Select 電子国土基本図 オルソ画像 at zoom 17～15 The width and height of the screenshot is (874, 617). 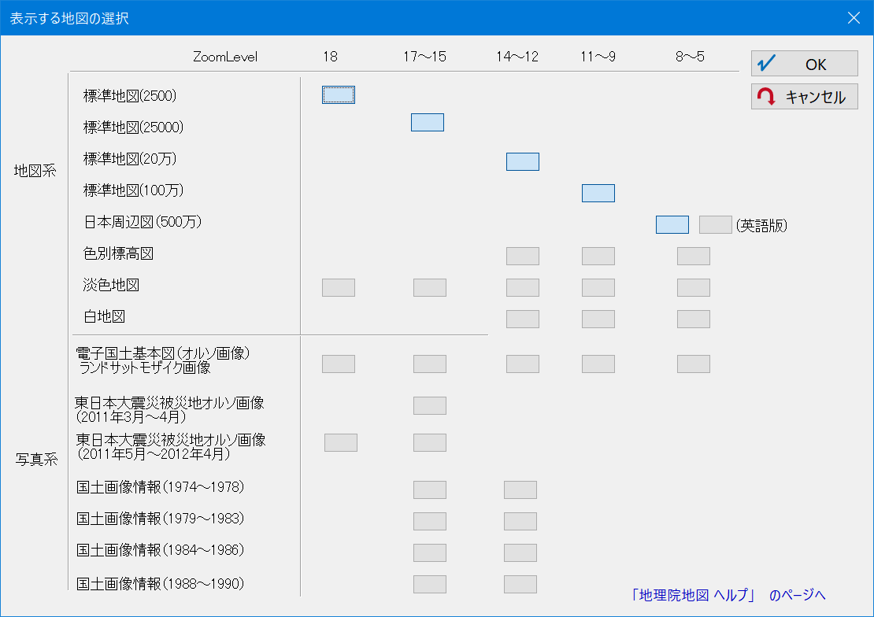point(430,364)
